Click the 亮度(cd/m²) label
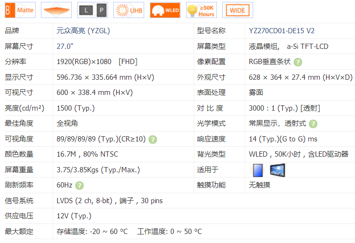 pos(24,108)
